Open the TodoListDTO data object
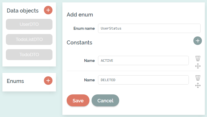Image resolution: width=207 pixels, height=117 pixels. (x=29, y=40)
